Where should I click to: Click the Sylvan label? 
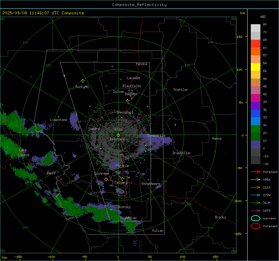[x=118, y=92]
